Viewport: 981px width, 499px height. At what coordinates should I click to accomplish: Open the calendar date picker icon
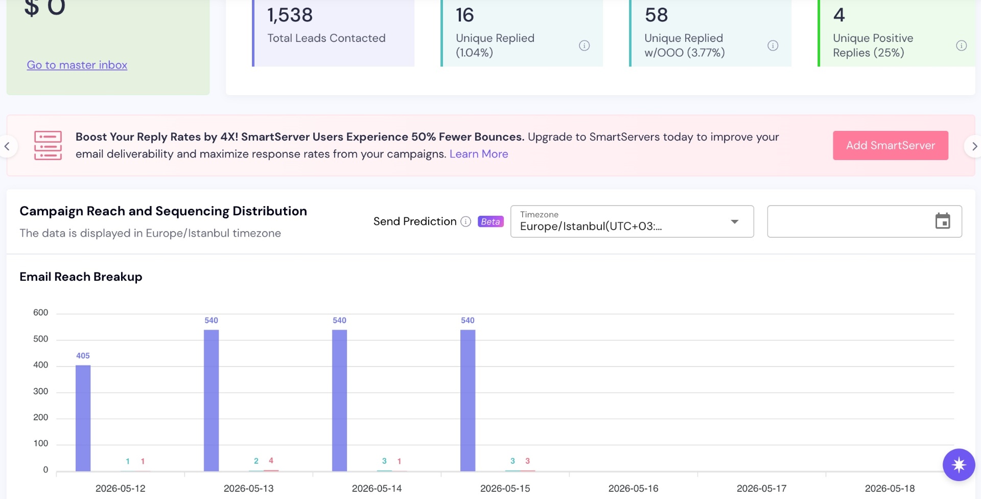942,221
